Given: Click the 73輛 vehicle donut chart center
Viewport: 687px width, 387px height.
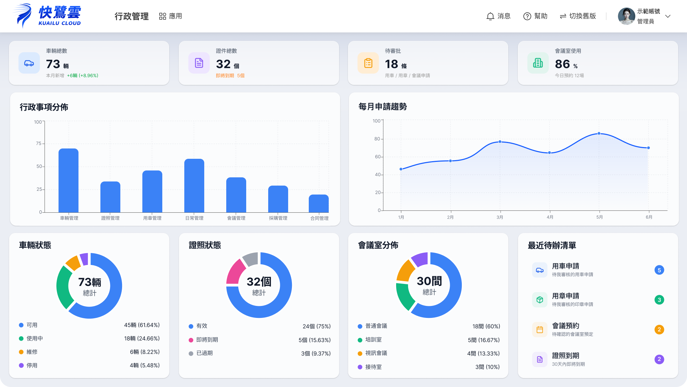Looking at the screenshot, I should [x=89, y=286].
